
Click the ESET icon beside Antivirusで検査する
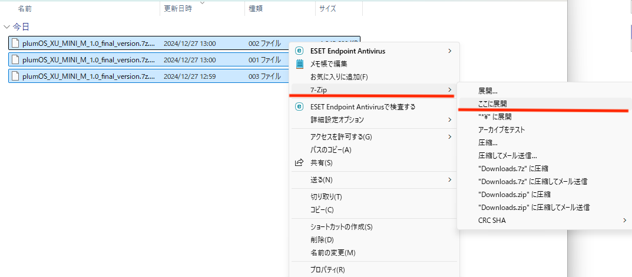(299, 106)
